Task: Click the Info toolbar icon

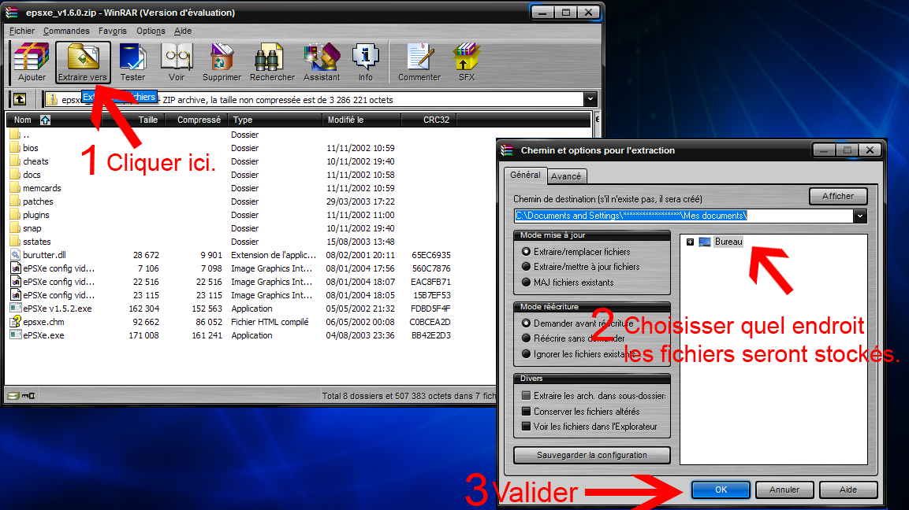Action: (365, 61)
